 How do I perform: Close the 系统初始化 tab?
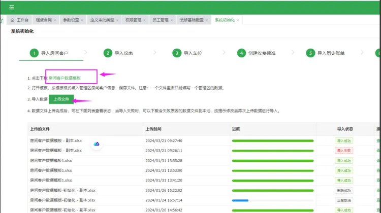[x=238, y=20]
